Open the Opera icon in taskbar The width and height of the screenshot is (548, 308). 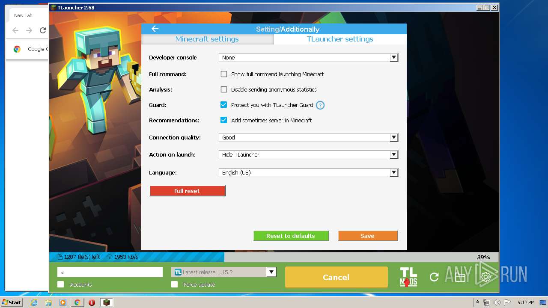[92, 302]
